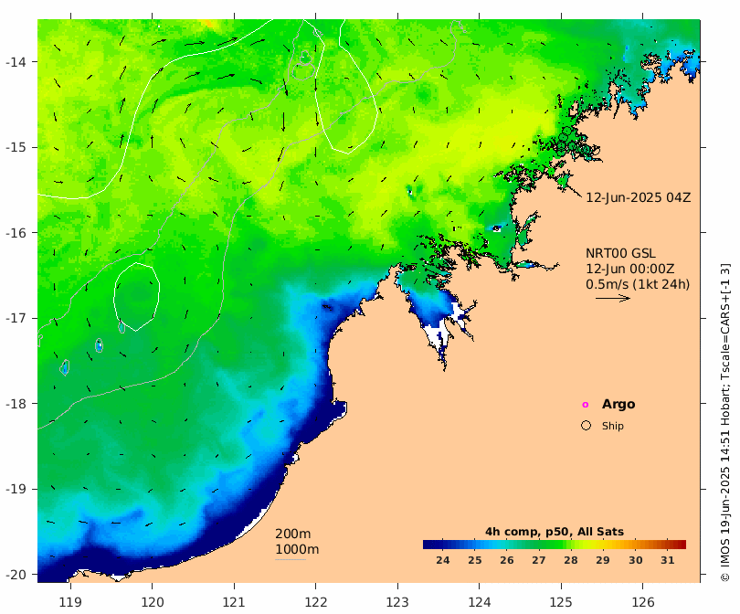Image resolution: width=740 pixels, height=614 pixels.
Task: Click the 'Ship' legend text
Action: tap(613, 426)
